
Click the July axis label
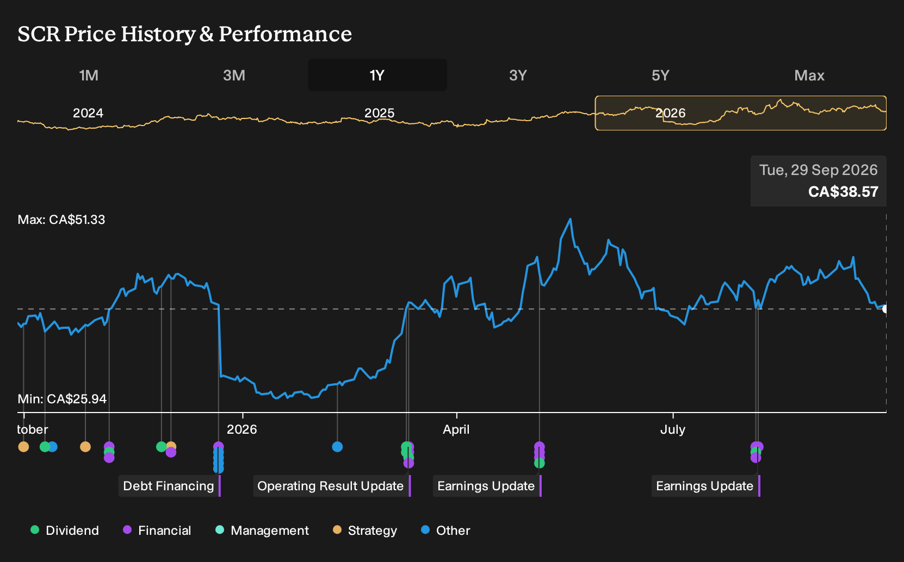point(673,429)
